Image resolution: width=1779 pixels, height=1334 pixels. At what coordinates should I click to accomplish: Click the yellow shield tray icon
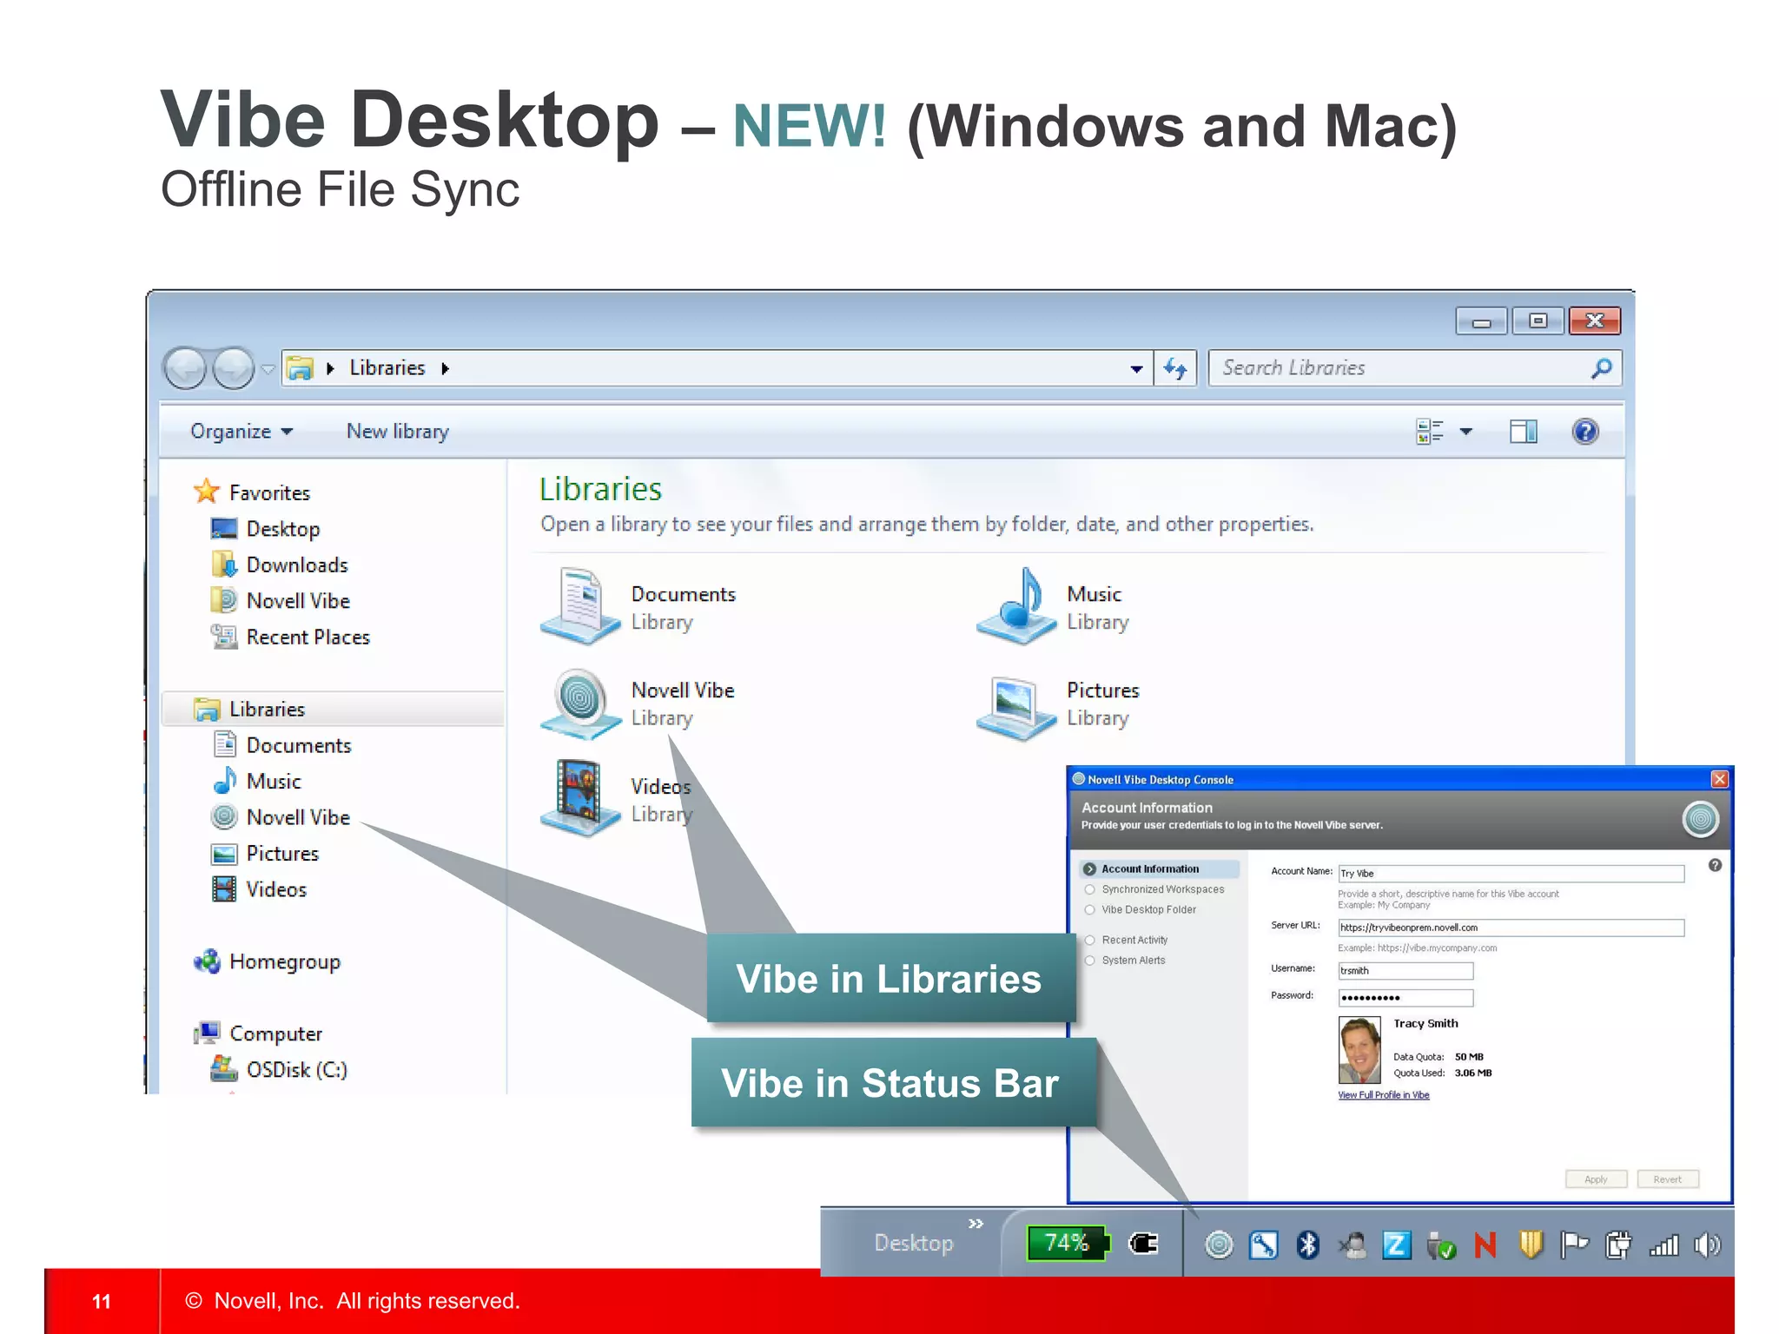click(x=1531, y=1245)
